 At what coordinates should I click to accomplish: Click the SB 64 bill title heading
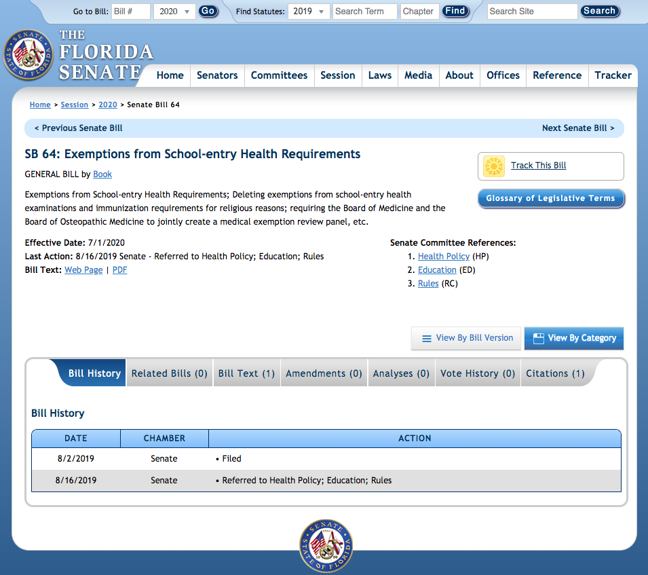coord(193,154)
